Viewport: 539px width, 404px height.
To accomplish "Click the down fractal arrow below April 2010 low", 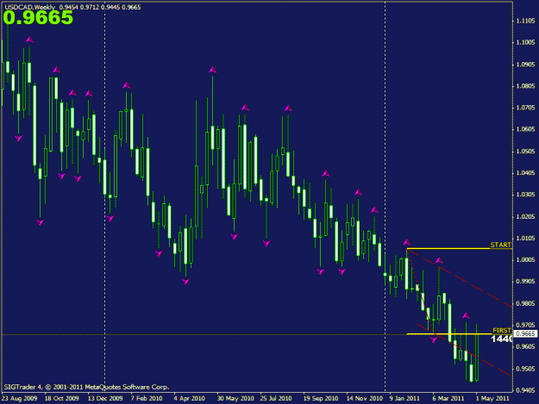I will tap(185, 282).
